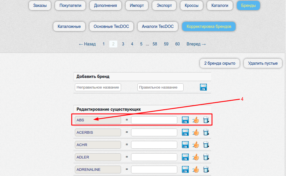Go to page 58
Screen dimensions: 286x176
coord(155,44)
